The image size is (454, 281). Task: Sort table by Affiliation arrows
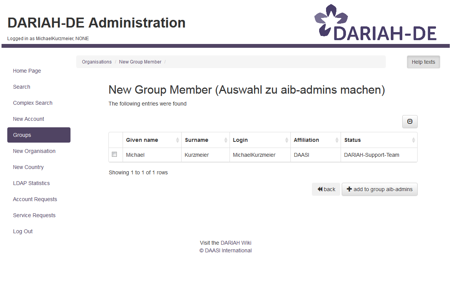(x=337, y=140)
